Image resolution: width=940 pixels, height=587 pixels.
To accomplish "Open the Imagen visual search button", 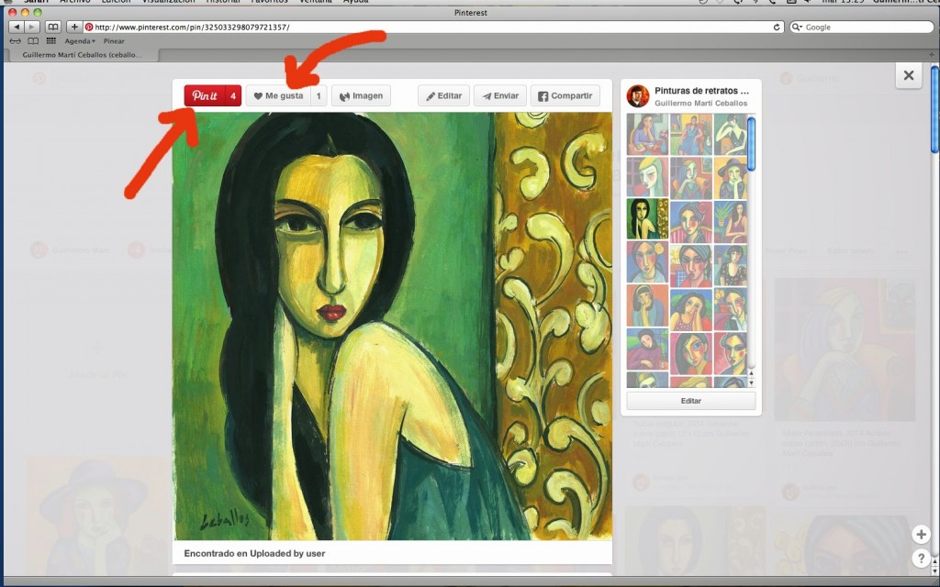I will pos(360,95).
